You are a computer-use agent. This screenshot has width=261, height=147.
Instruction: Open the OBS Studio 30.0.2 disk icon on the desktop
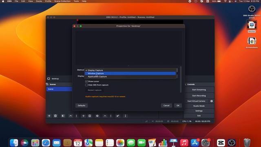[252, 9]
